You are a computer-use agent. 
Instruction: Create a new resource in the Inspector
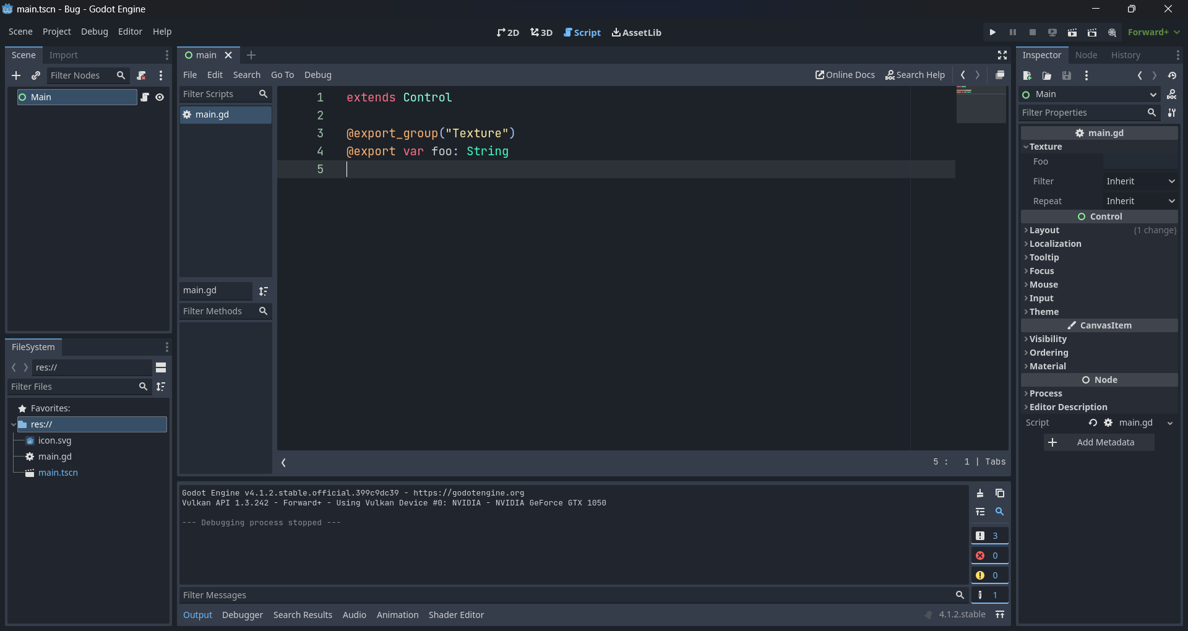(1027, 75)
